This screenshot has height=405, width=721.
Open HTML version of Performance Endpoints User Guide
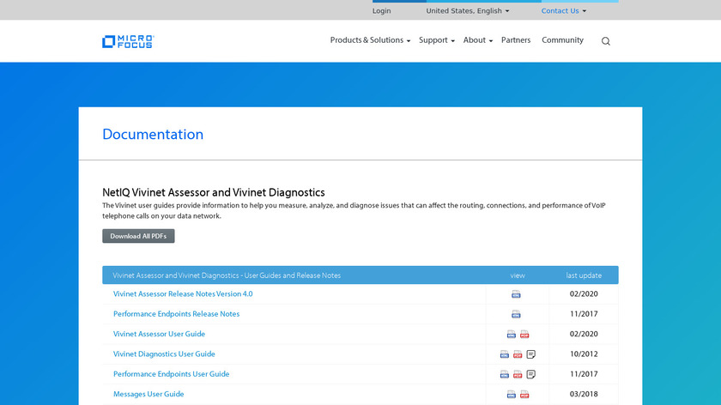pos(505,375)
